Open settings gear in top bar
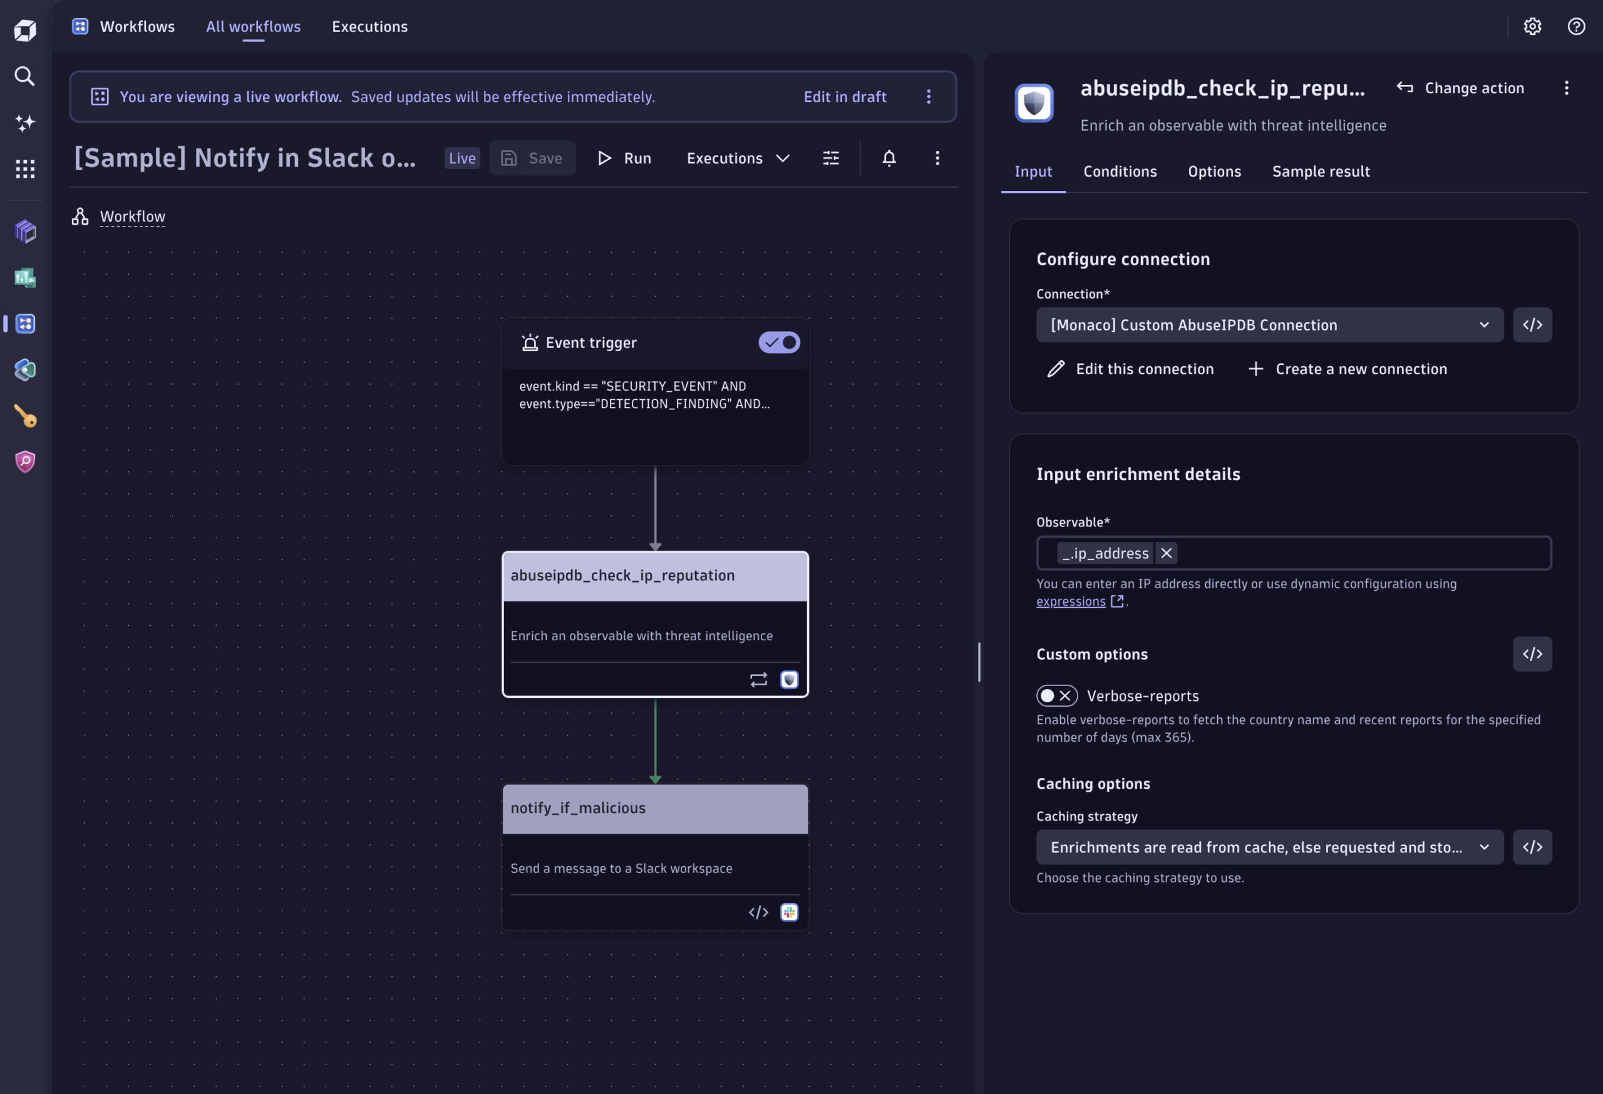The image size is (1603, 1094). pos(1532,26)
